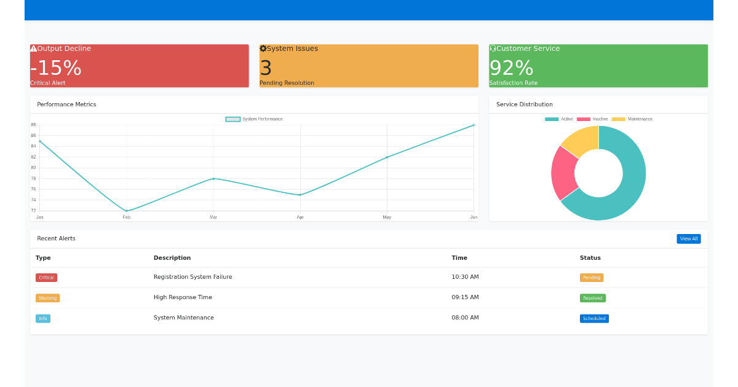
Task: Click the Warning badge on High Response Time row
Action: pos(47,298)
